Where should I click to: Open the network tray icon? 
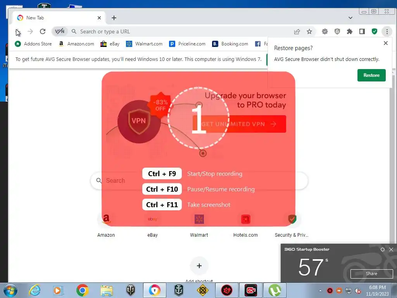pyautogui.click(x=349, y=291)
